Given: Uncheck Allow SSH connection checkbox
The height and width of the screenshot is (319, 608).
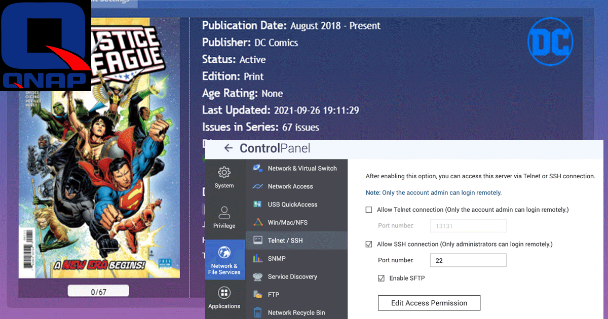Looking at the screenshot, I should 369,244.
